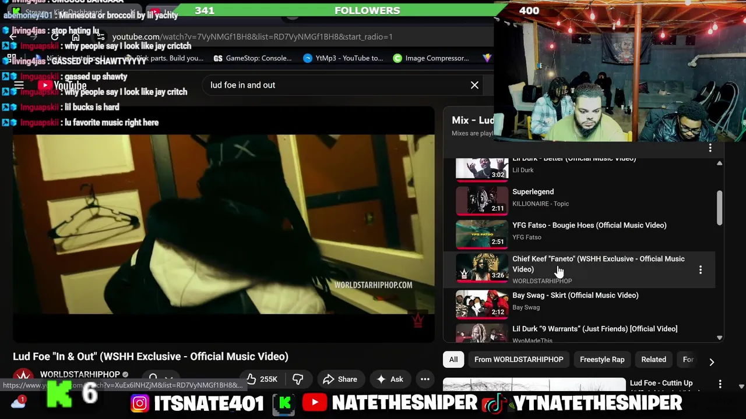Click the browser sidebar grid icon
746x419 pixels.
click(x=11, y=58)
